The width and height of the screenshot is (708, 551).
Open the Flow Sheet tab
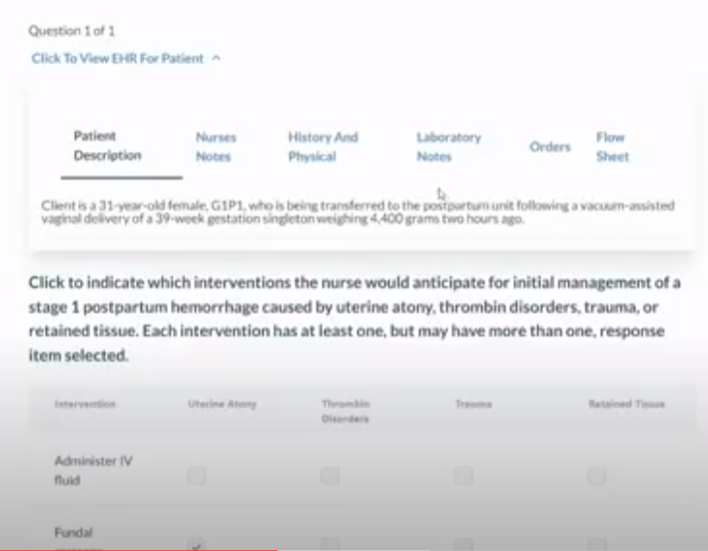pos(612,147)
